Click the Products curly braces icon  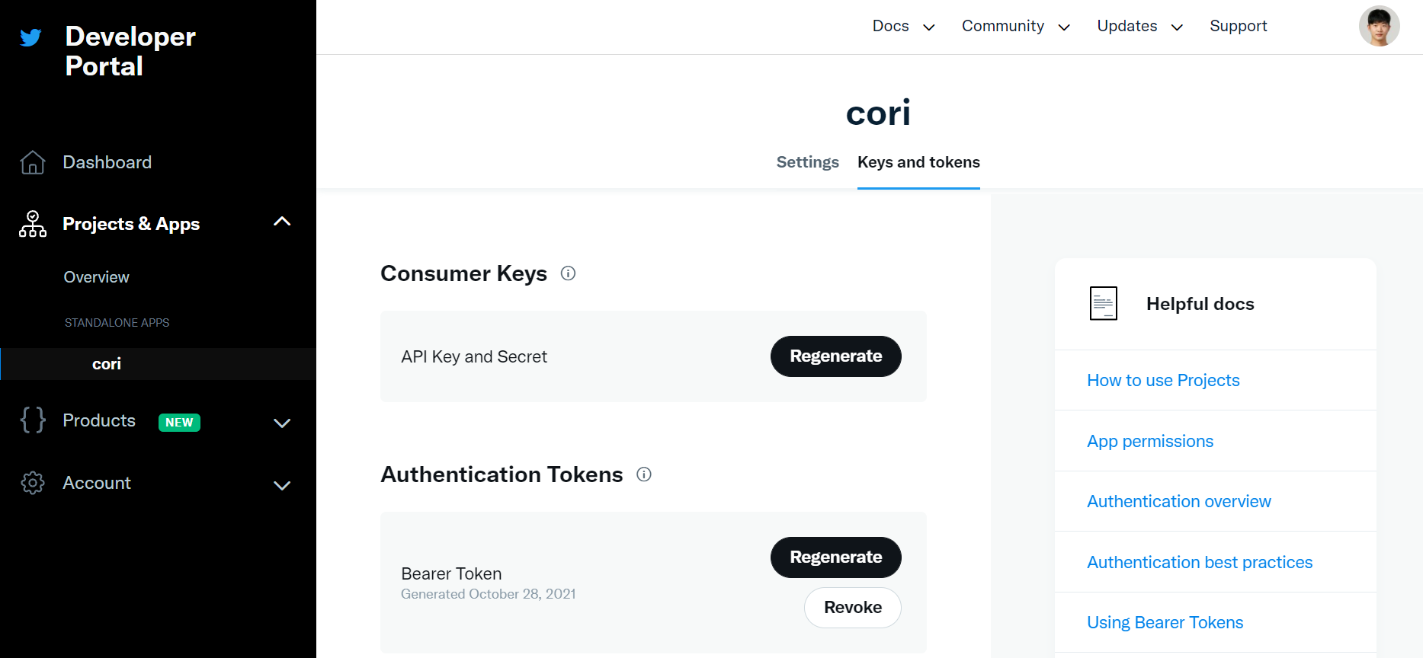33,420
